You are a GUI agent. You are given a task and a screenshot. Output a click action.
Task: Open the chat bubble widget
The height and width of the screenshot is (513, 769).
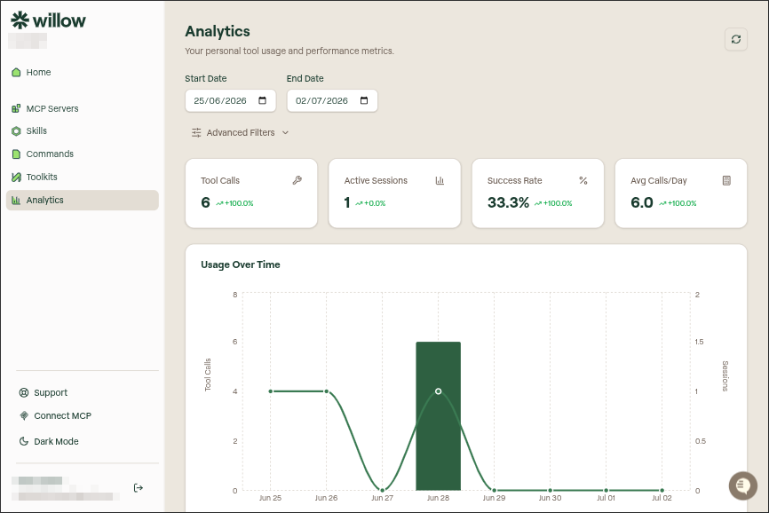pos(743,485)
